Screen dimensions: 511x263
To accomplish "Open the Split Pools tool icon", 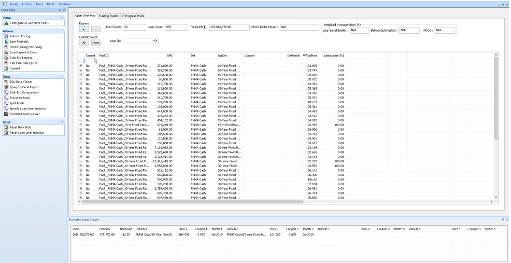I will pyautogui.click(x=6, y=103).
